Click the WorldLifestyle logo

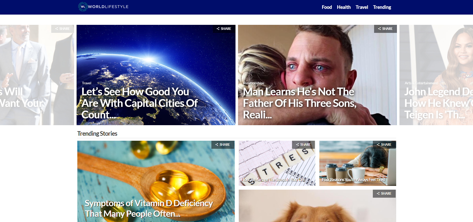pos(103,7)
